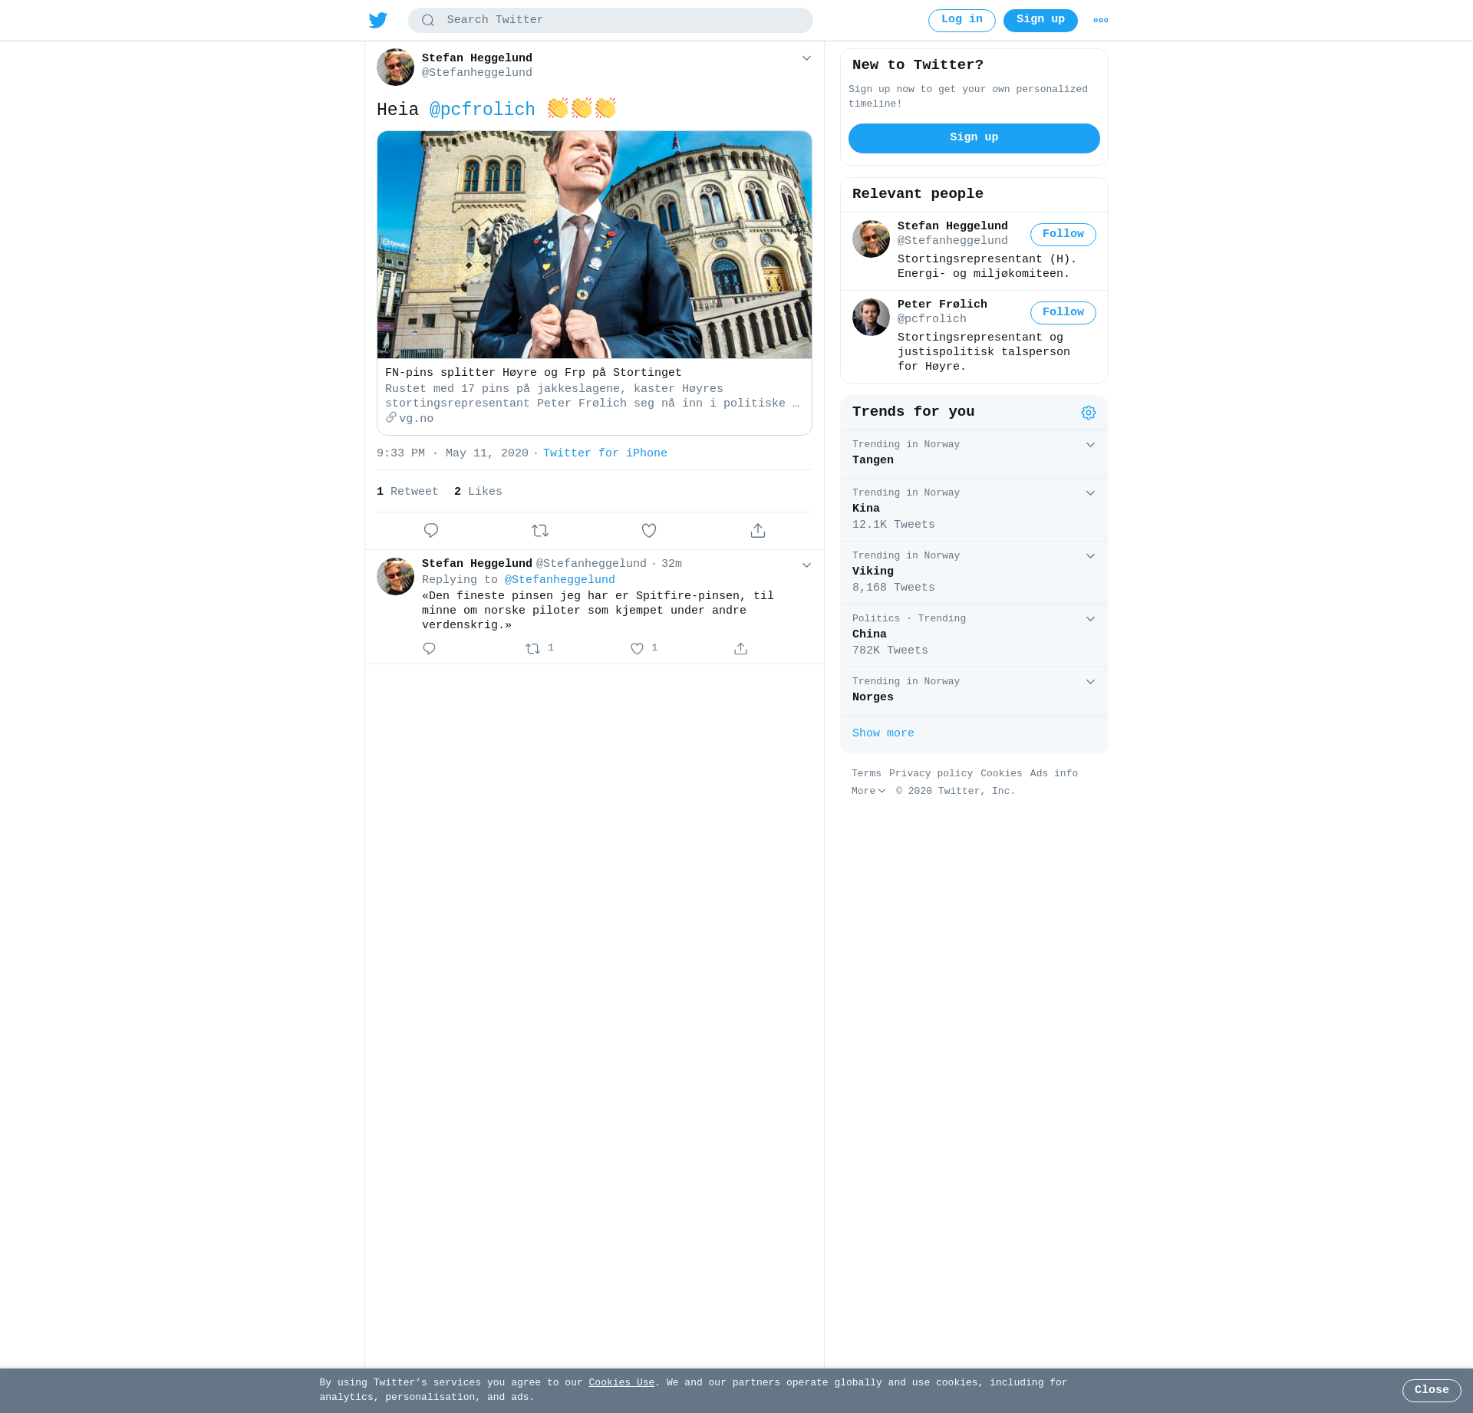Open Peter Frølich name in Relevant people
This screenshot has width=1473, height=1413.
click(942, 305)
